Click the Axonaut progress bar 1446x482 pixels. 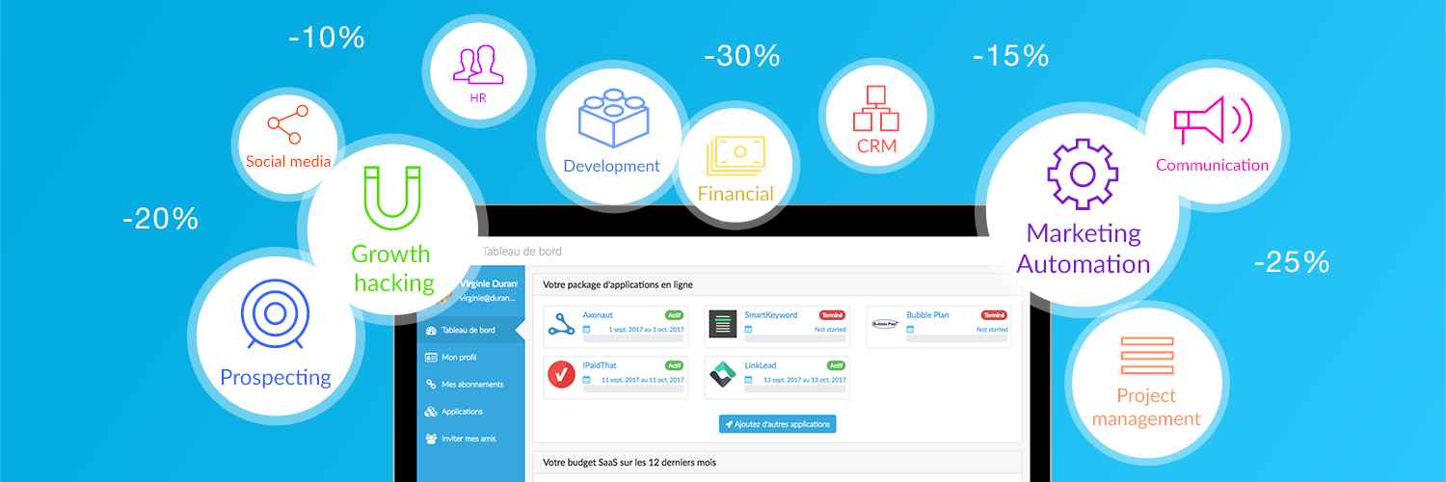tap(633, 338)
